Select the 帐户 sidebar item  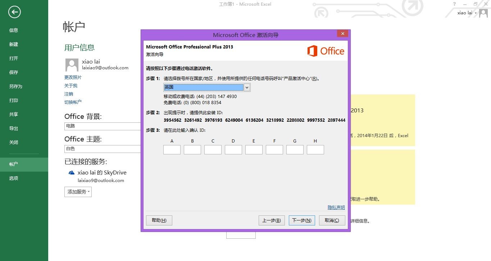[24, 164]
